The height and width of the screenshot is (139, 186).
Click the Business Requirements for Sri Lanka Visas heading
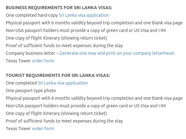coord(59,8)
